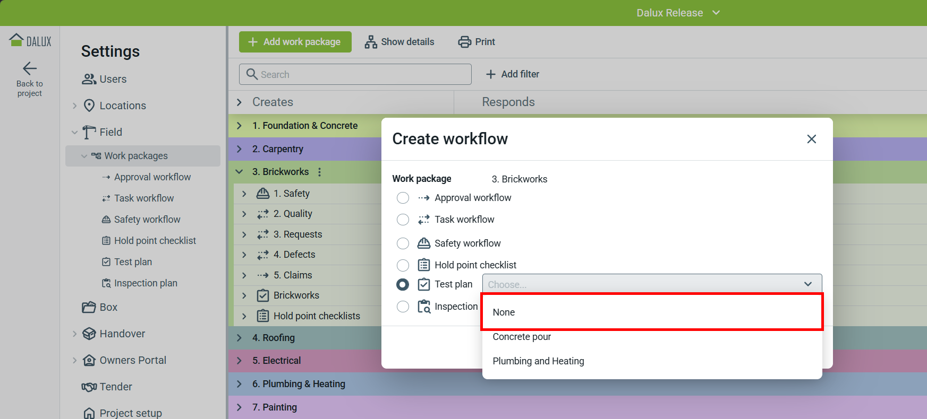Select the Task workflow radio button

pos(403,220)
